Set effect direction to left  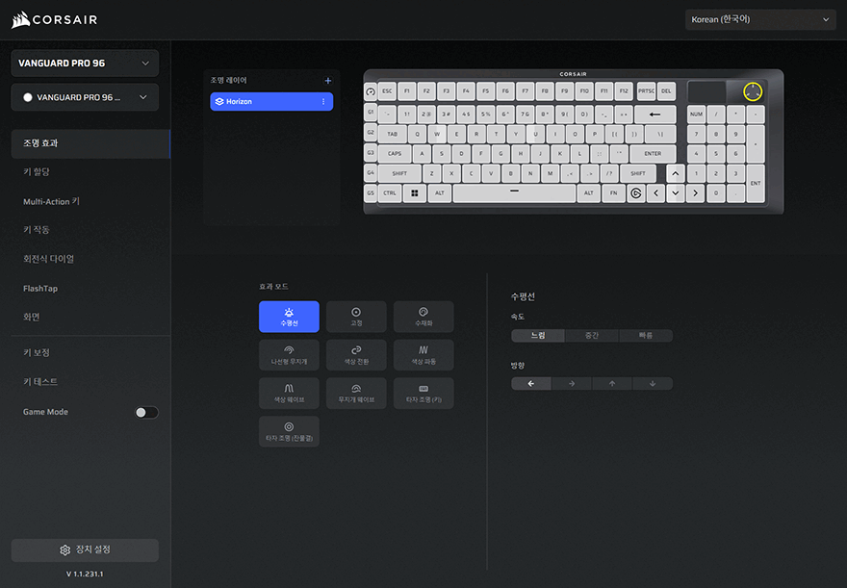(x=531, y=383)
